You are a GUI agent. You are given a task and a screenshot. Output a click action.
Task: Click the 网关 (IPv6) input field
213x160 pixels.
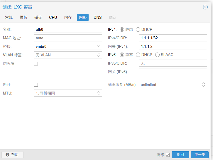click(173, 72)
